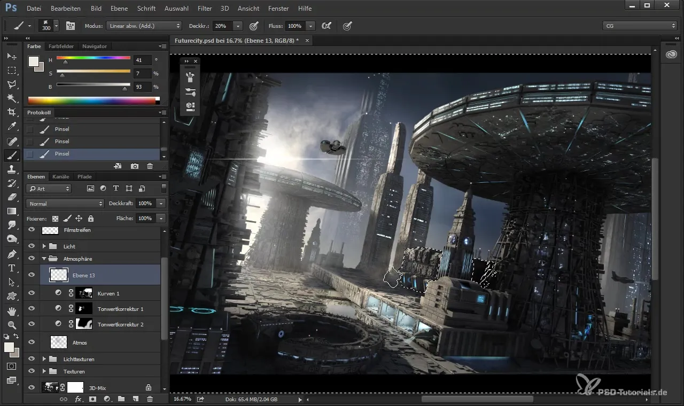This screenshot has height=406, width=684.
Task: Select the Gradient tool
Action: pos(11,212)
